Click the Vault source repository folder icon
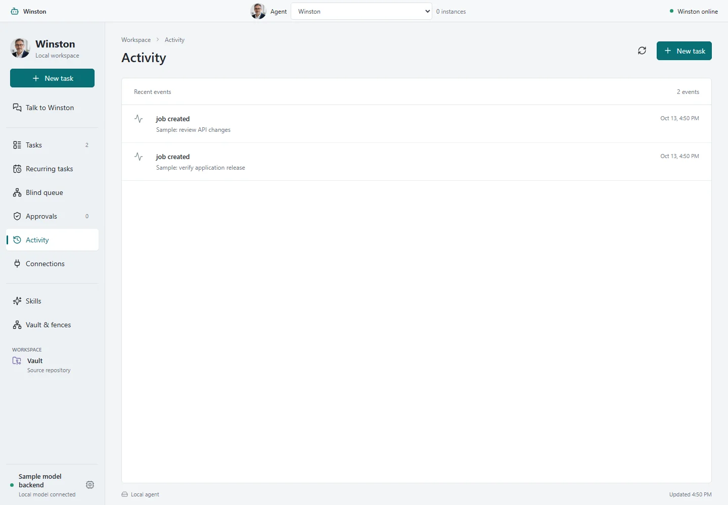Screen dimensions: 728x505 coord(17,361)
